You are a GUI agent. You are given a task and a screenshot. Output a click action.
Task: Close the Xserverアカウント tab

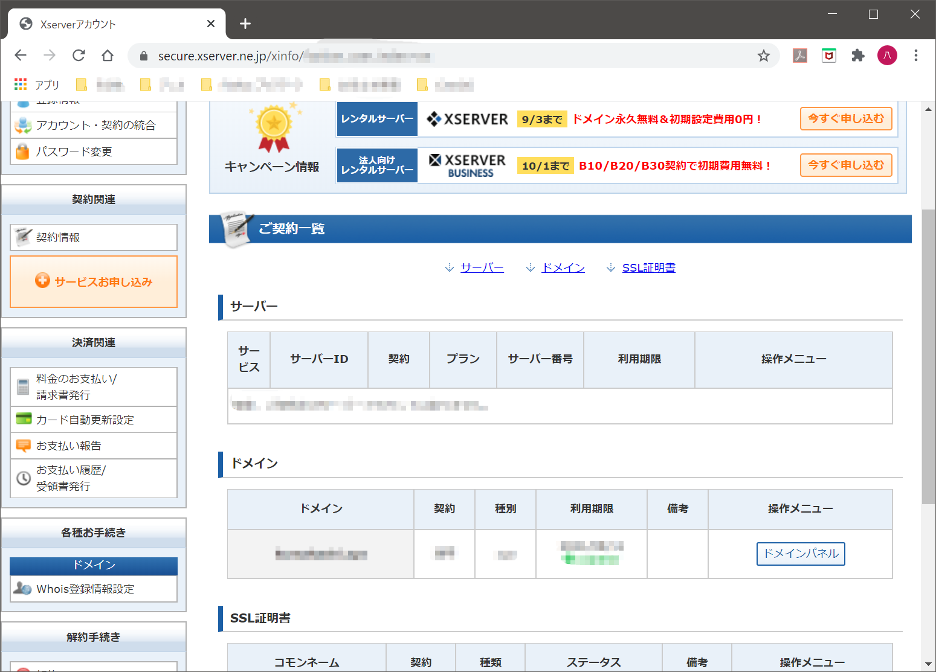[x=211, y=24]
